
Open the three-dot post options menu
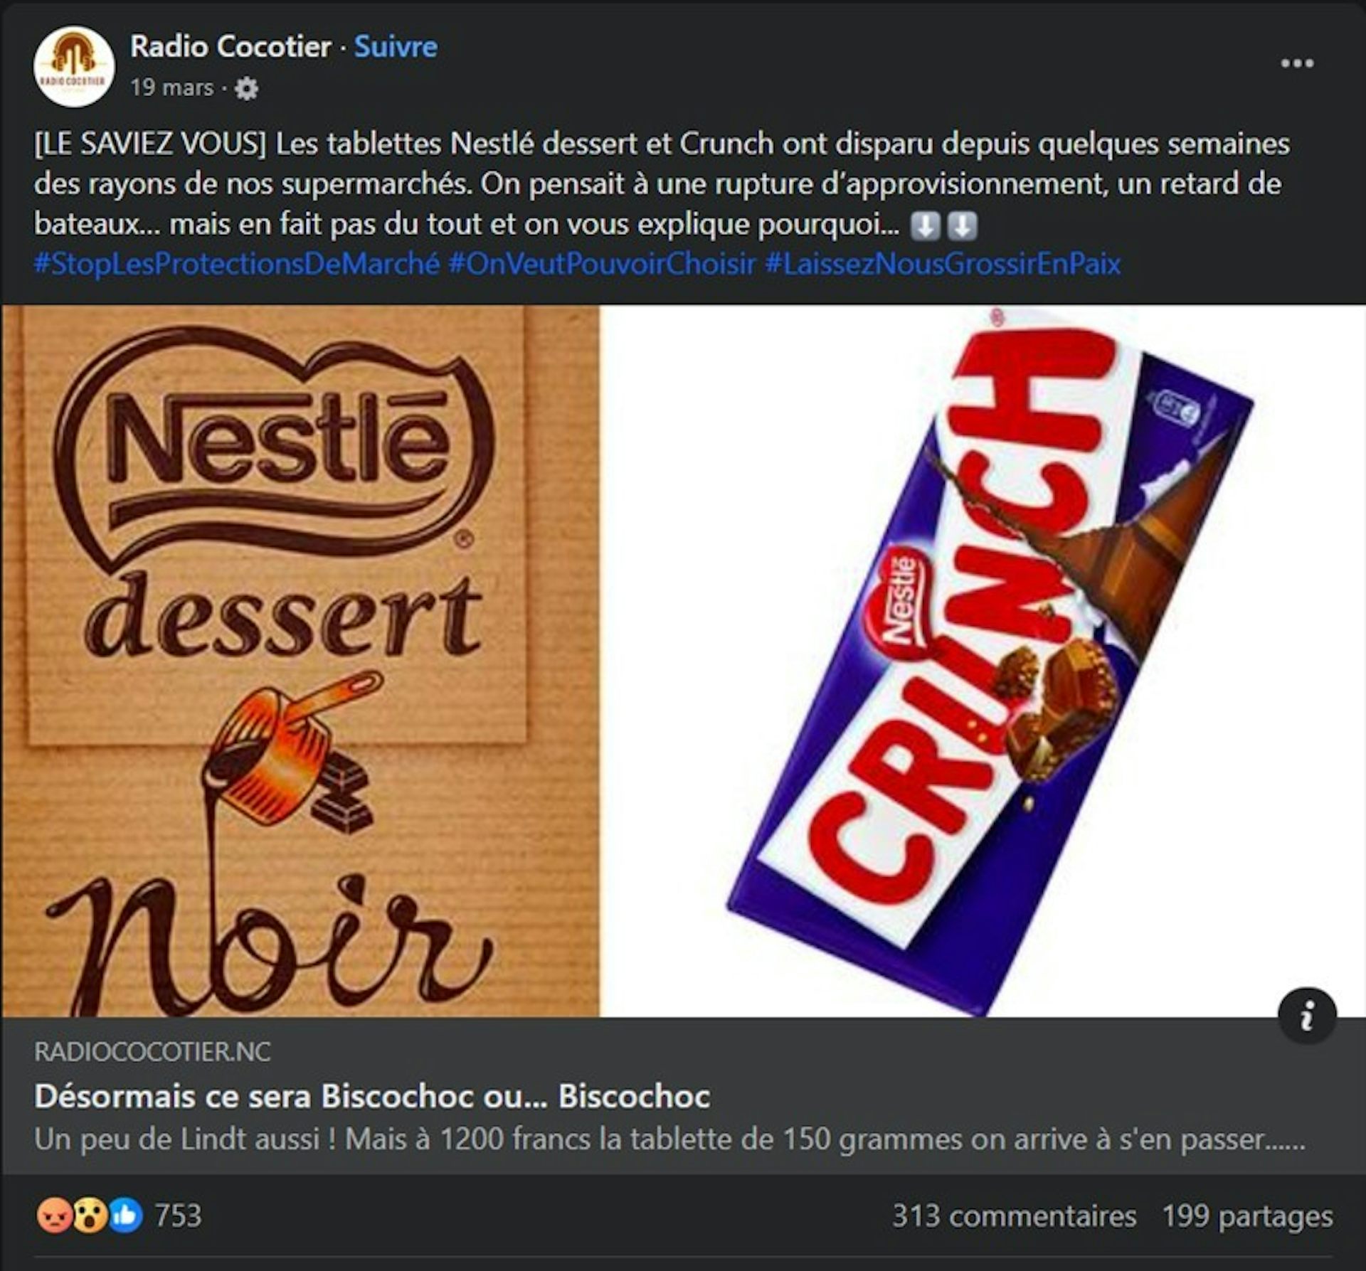point(1297,63)
